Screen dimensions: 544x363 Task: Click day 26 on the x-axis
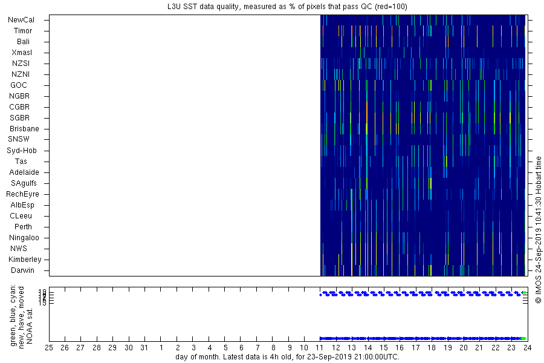click(x=65, y=348)
